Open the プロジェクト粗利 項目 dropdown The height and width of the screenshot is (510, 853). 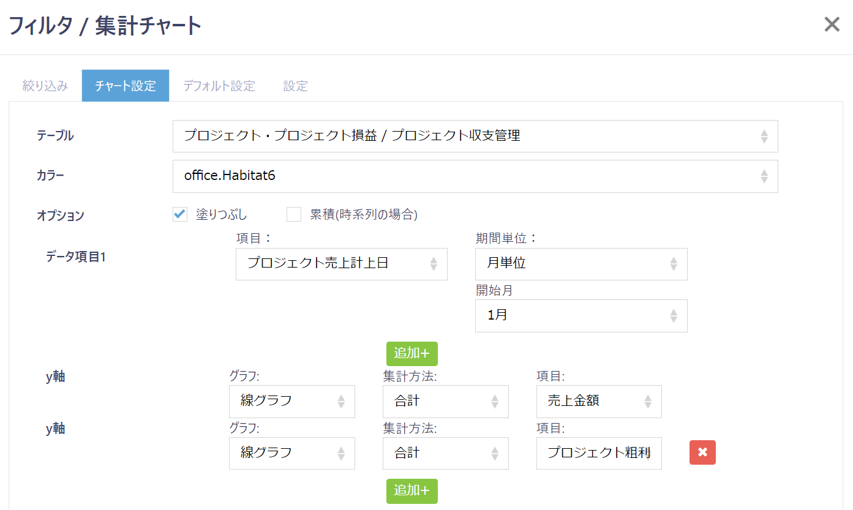click(x=598, y=453)
